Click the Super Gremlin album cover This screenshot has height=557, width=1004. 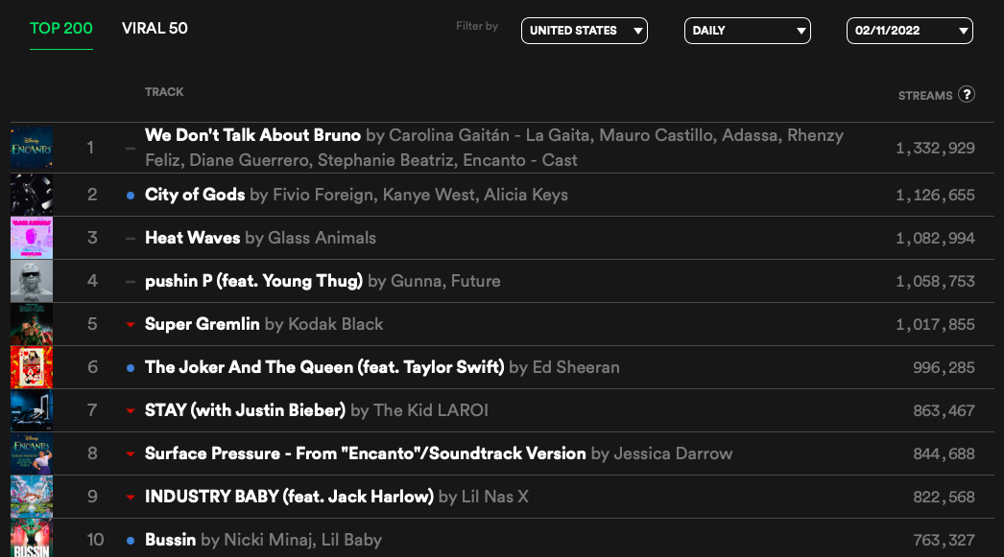[32, 324]
